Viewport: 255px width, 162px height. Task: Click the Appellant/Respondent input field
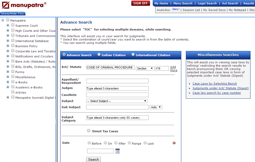click(x=118, y=81)
